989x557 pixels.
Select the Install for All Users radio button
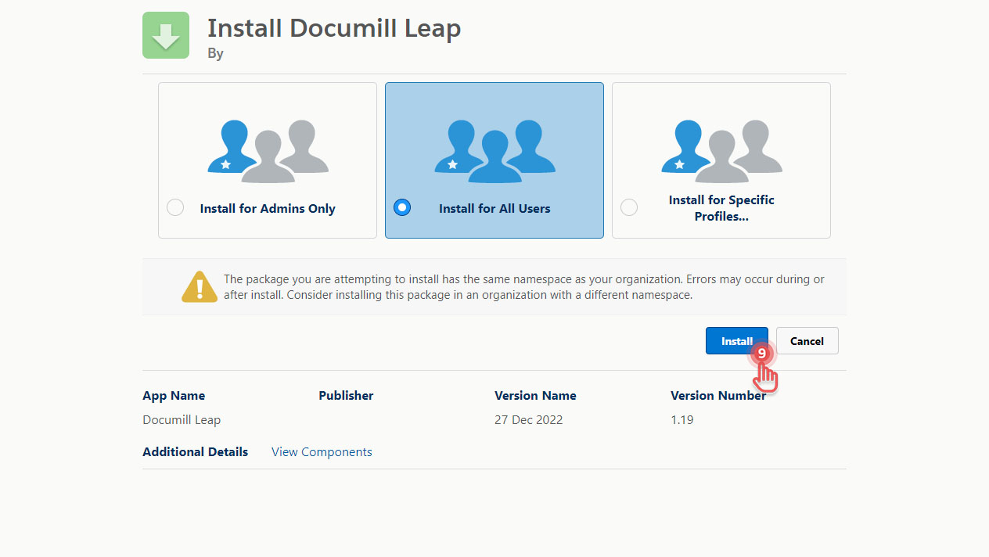coord(402,208)
